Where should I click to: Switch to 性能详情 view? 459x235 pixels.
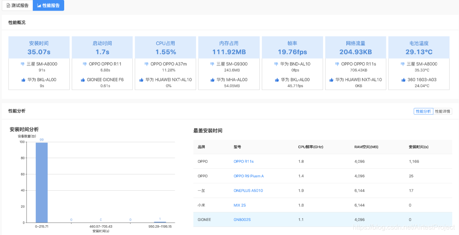tap(442, 111)
